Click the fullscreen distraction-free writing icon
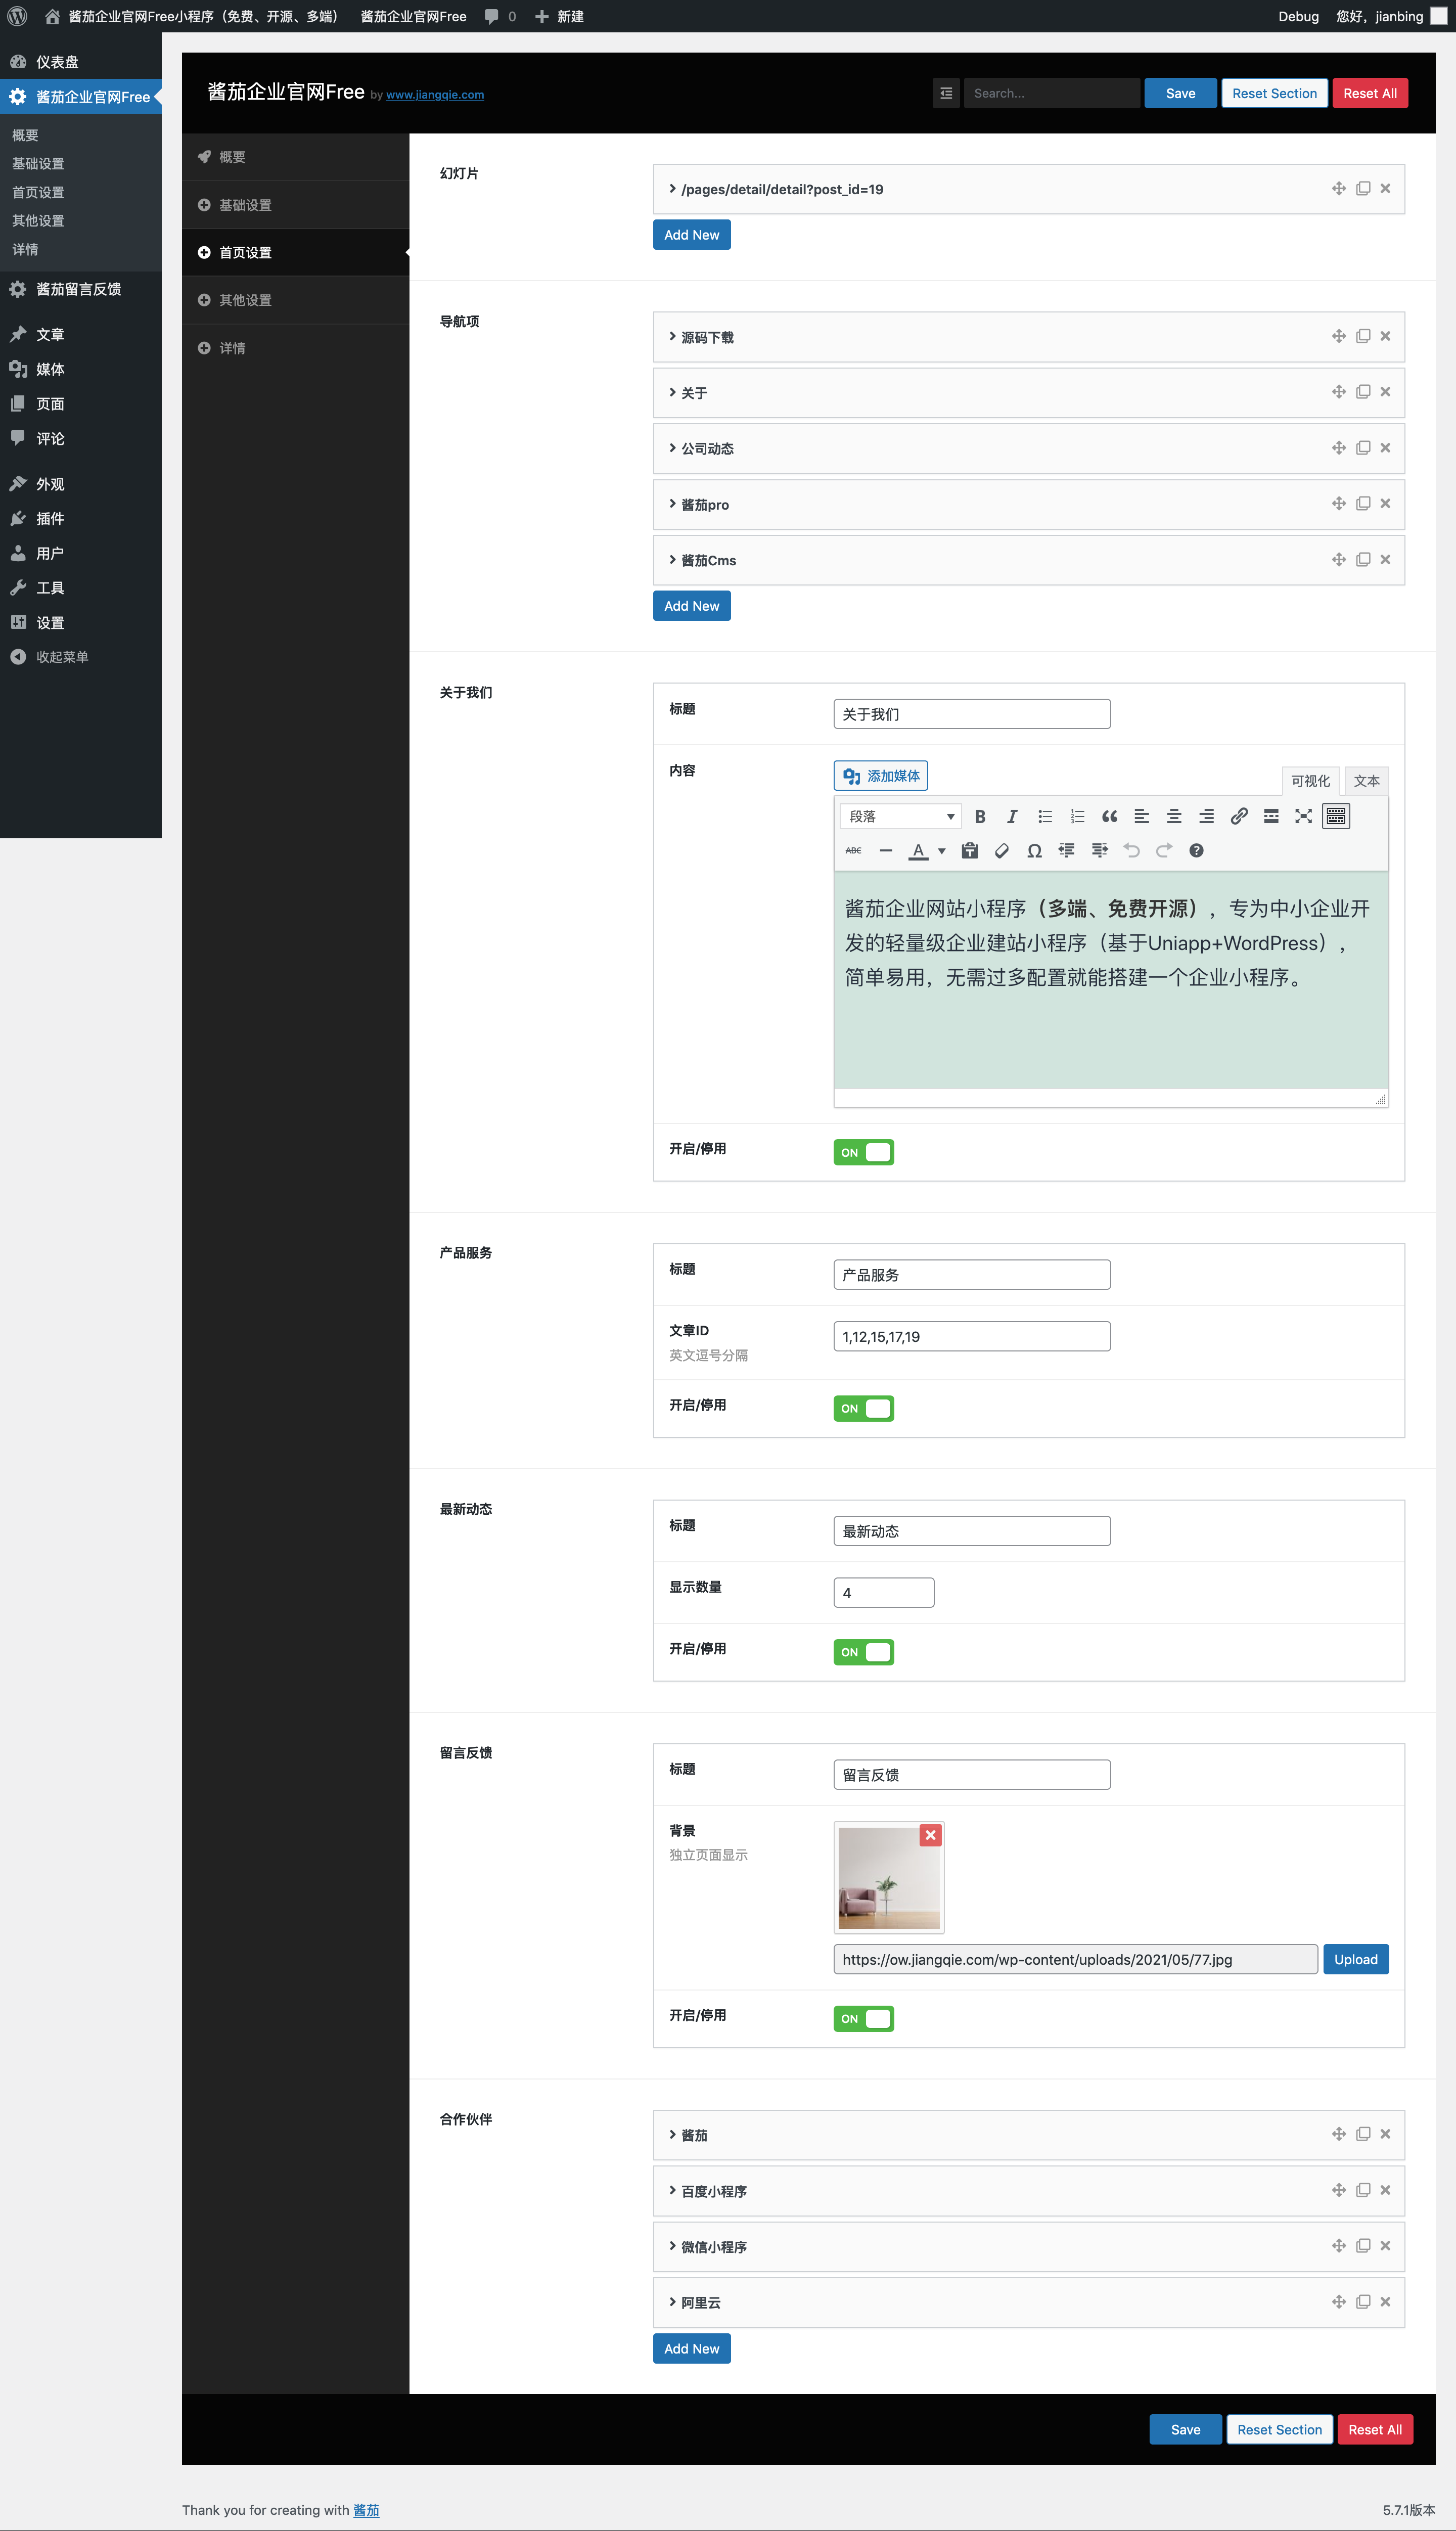The height and width of the screenshot is (2531, 1456). pyautogui.click(x=1303, y=816)
